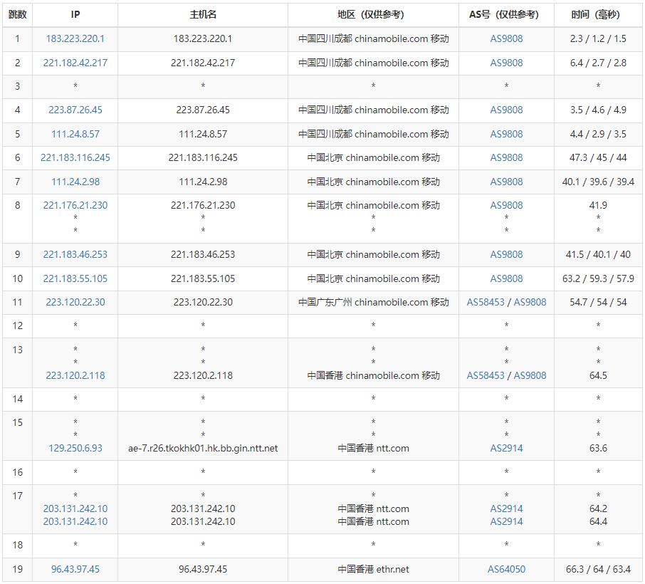Select time value 40.1 / 39.6 / 39.4
This screenshot has height=584, width=645.
tap(598, 182)
